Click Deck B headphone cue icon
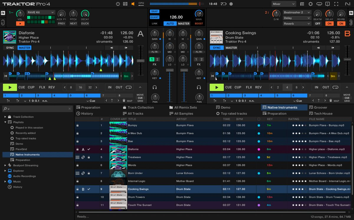Screen dimensions: 354x220 pos(199,87)
